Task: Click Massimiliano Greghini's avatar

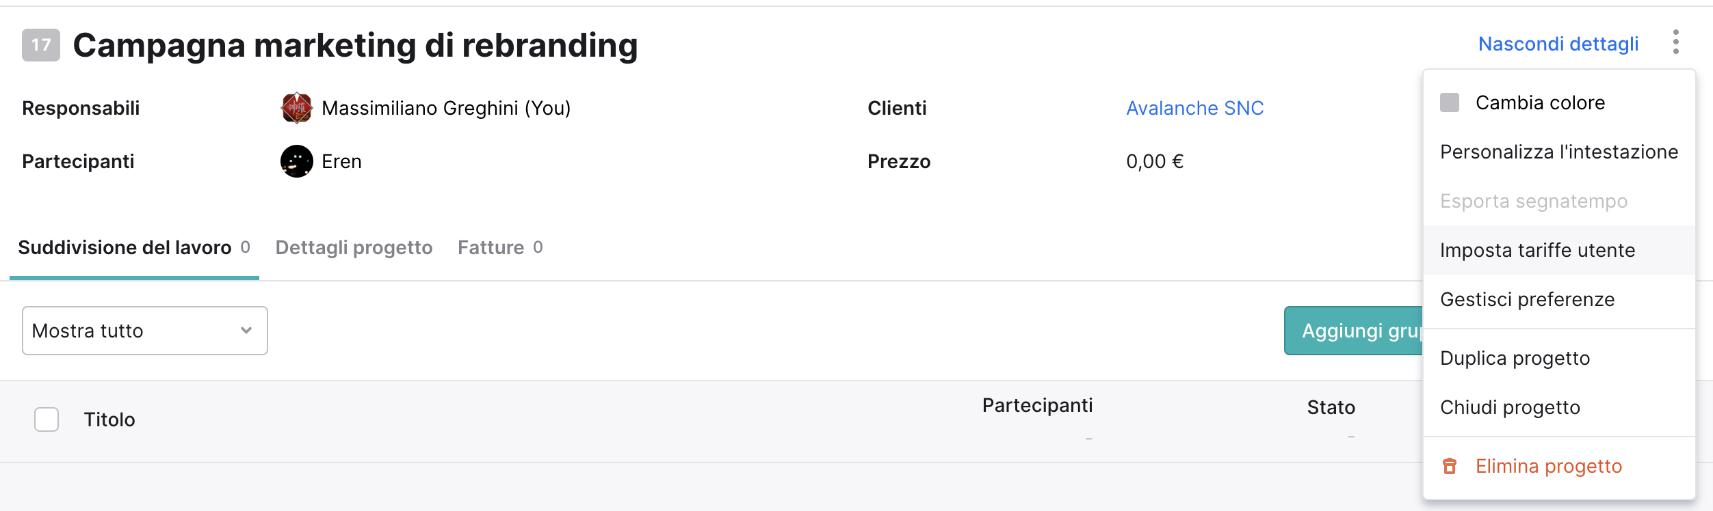Action: [x=297, y=108]
